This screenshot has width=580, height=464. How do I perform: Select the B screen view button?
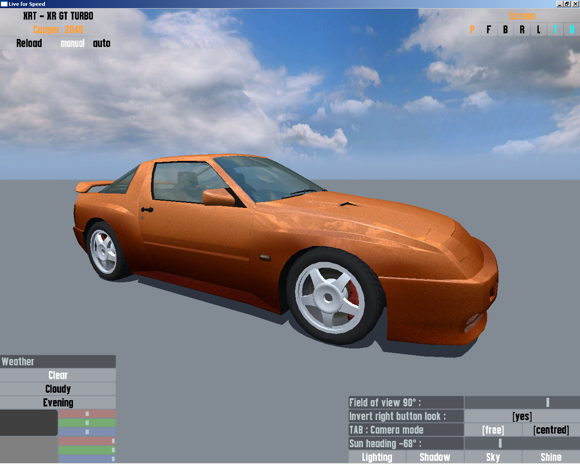(505, 29)
